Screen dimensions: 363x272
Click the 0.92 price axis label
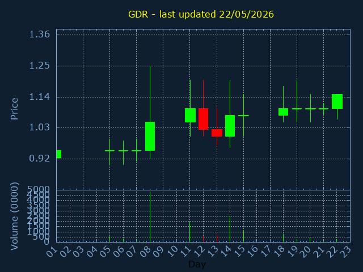39,159
